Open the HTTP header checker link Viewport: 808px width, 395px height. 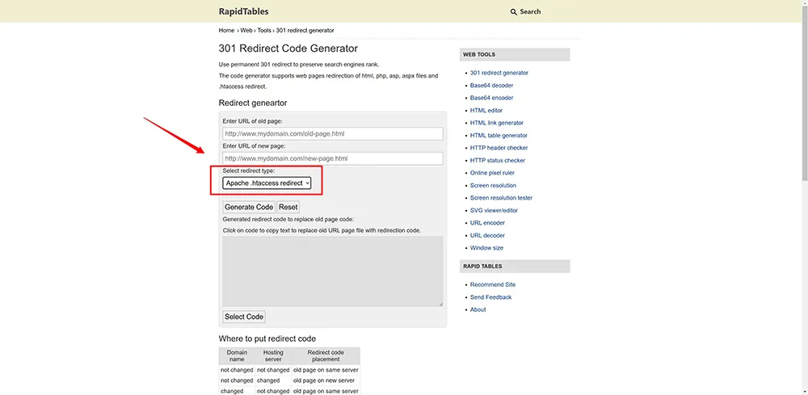pyautogui.click(x=499, y=148)
